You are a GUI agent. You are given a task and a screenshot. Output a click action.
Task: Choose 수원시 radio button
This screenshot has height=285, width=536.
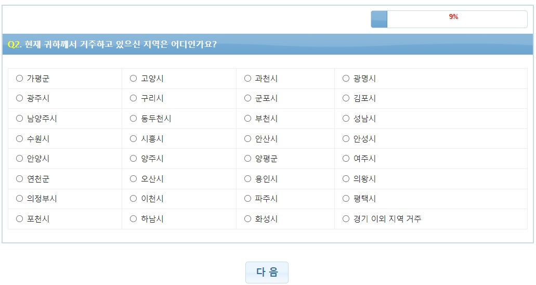point(19,138)
